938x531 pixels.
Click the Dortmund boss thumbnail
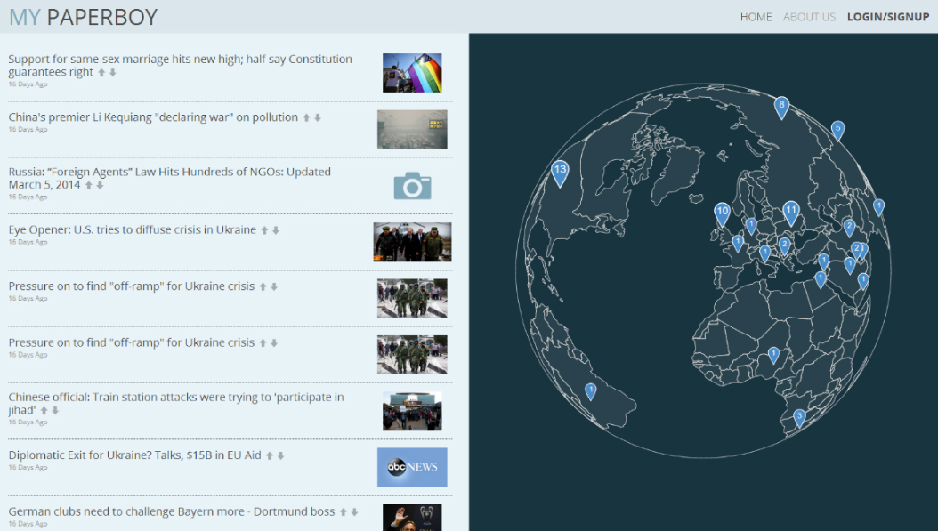(x=412, y=518)
